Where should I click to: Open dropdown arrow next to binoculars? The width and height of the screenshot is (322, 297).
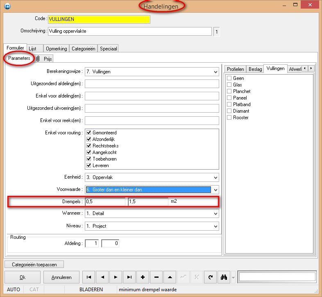pyautogui.click(x=233, y=277)
